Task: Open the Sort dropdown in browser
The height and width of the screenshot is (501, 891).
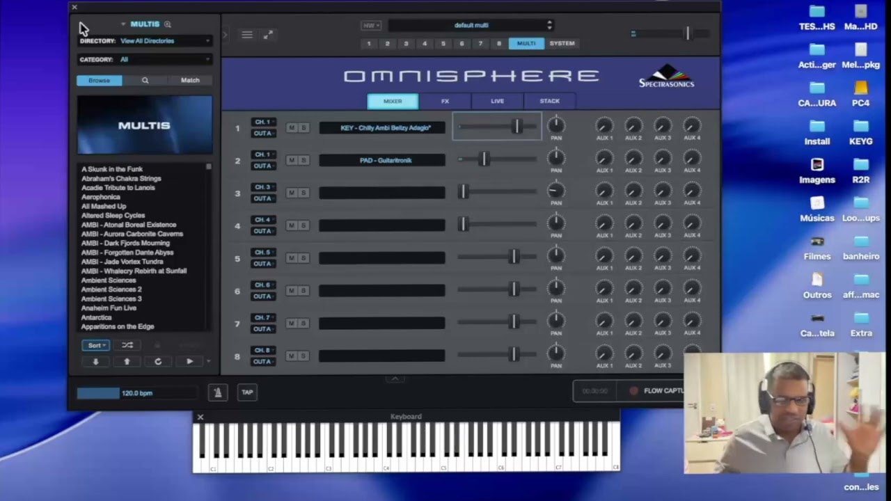Action: pos(95,345)
